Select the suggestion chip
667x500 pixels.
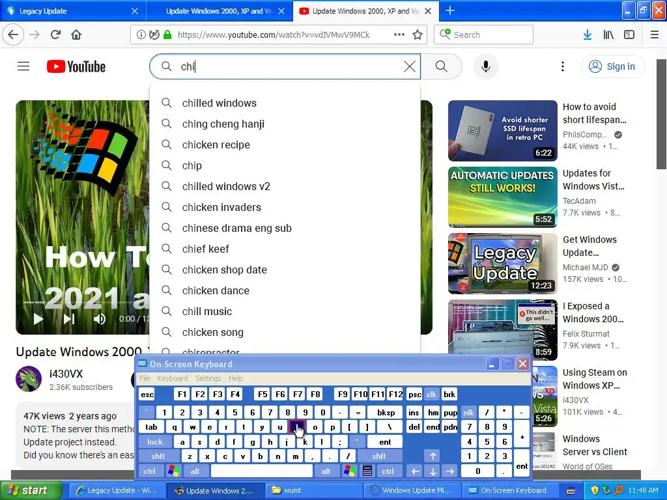285,165
